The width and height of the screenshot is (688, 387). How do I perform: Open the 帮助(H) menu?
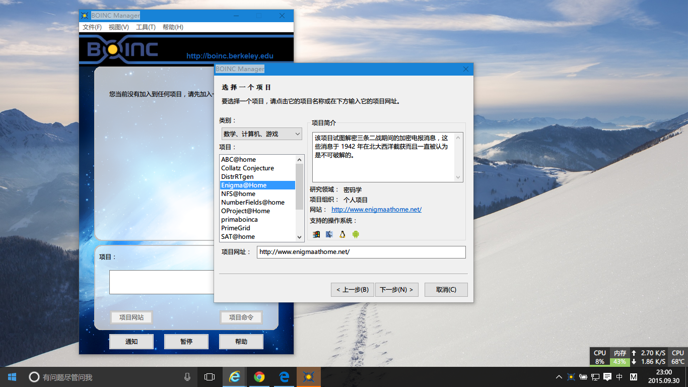pos(173,27)
